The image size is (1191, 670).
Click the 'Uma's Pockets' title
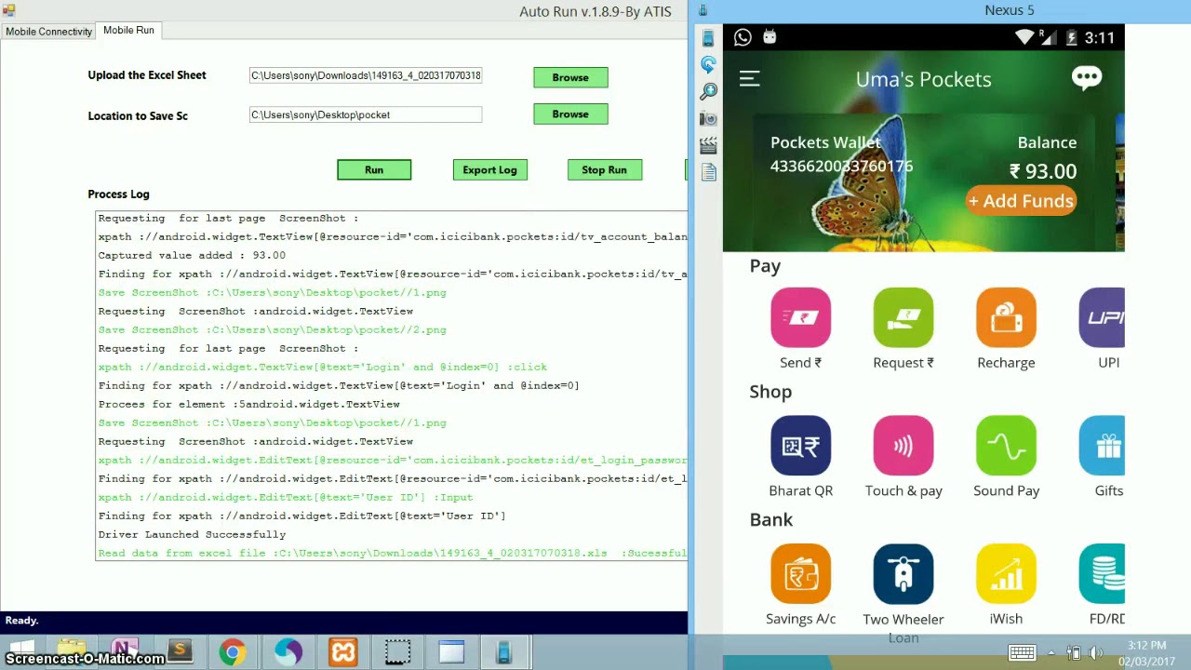pyautogui.click(x=923, y=79)
